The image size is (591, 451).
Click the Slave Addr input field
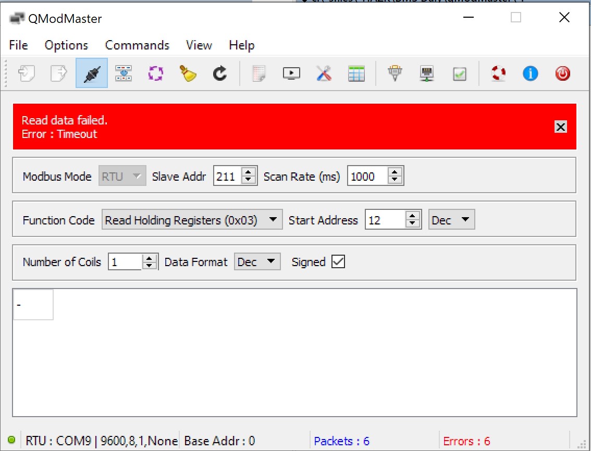[x=228, y=176]
